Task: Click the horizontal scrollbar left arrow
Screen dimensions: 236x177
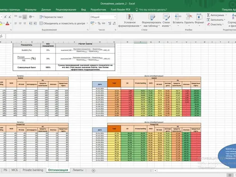Action: 155,170
